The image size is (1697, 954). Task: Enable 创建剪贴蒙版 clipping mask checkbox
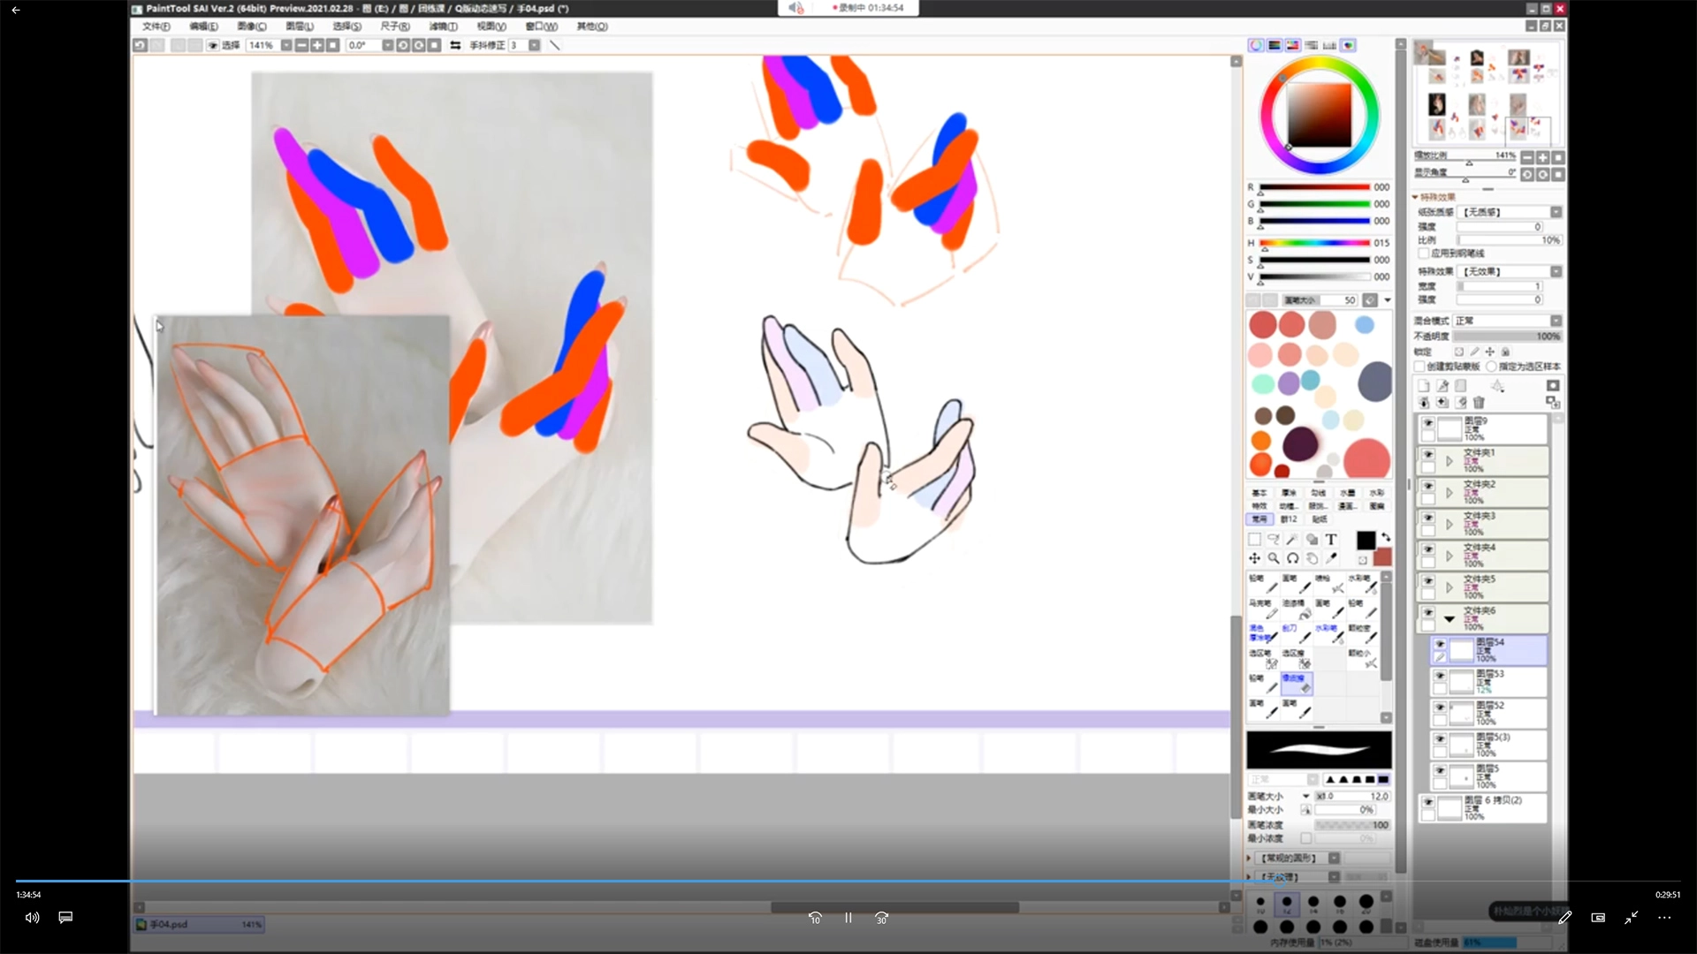tap(1420, 367)
